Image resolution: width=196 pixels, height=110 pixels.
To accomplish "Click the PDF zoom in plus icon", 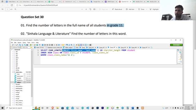I will click(86, 9).
